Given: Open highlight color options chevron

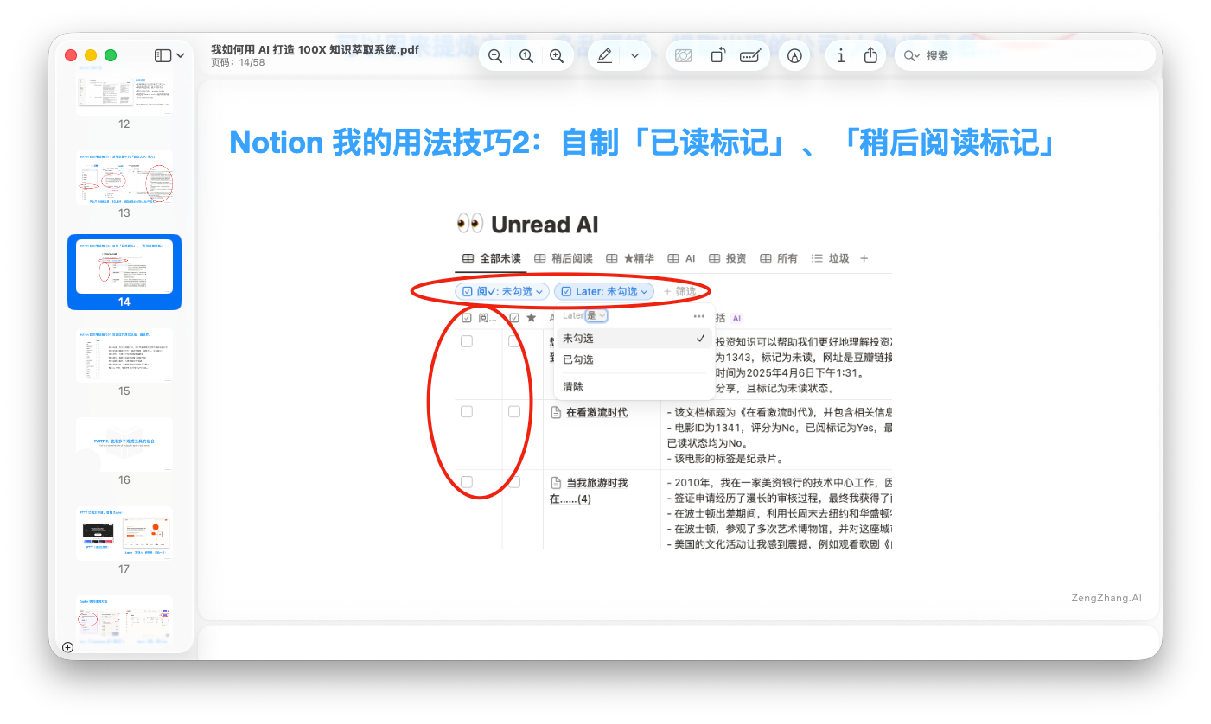Looking at the screenshot, I should pos(634,55).
